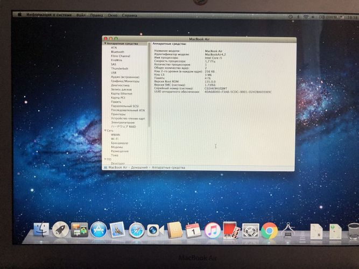Select Электропитание in sidebar
This screenshot has height=269, width=359.
point(123,123)
